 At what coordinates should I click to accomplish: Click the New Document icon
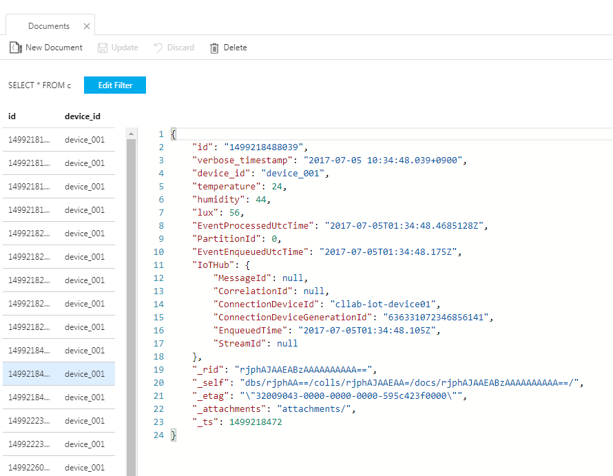point(14,48)
